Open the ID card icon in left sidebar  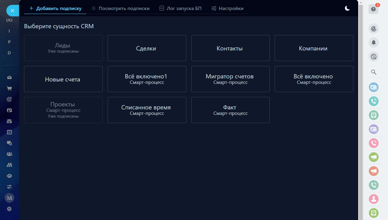pyautogui.click(x=9, y=110)
